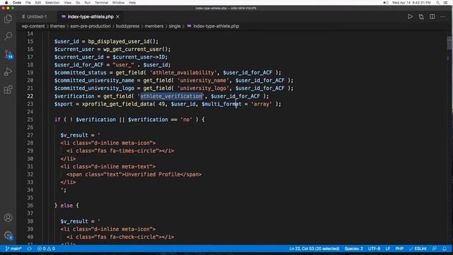Image resolution: width=453 pixels, height=255 pixels.
Task: Change encoding via UTF-8 indicator
Action: 374,249
